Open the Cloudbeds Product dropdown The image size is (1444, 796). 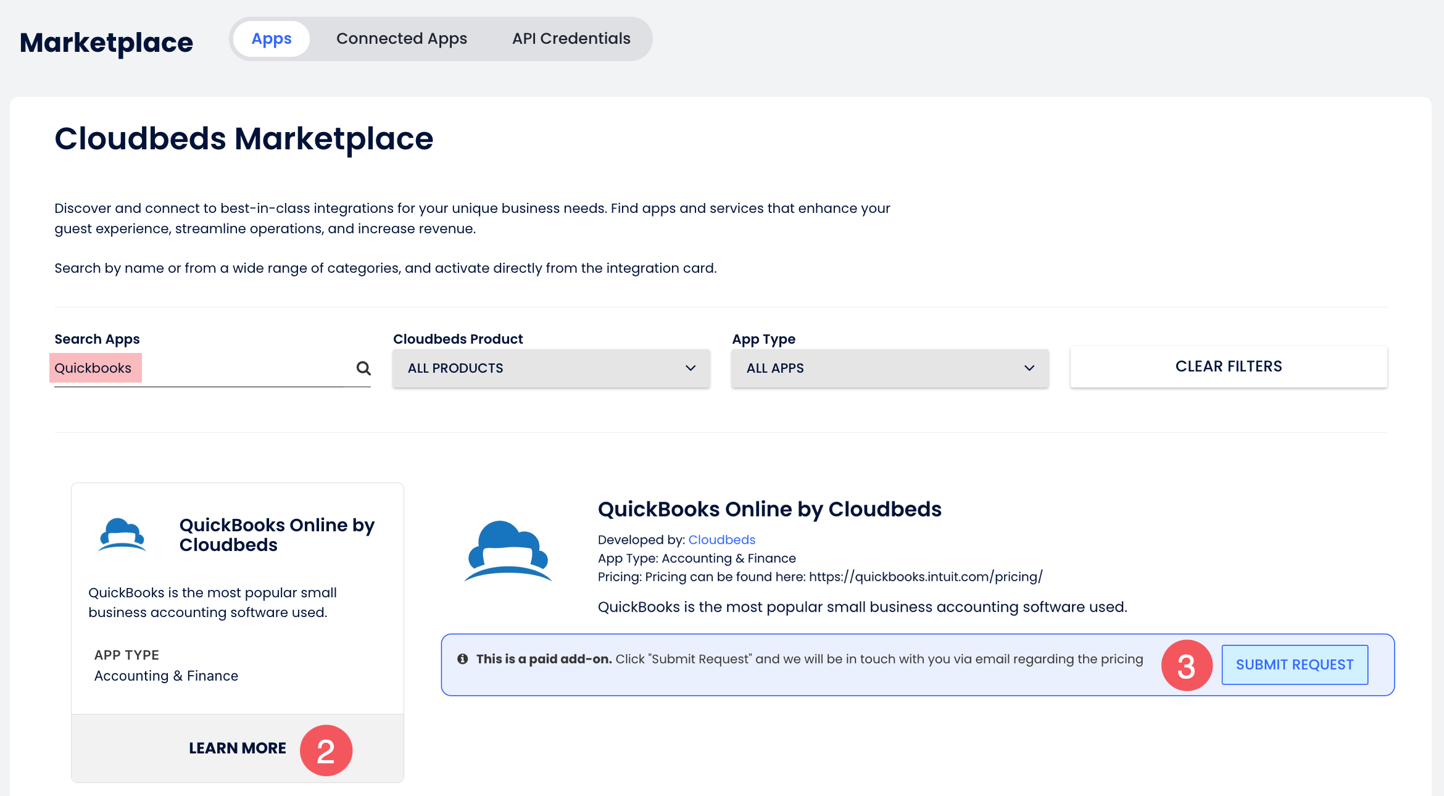pos(550,368)
